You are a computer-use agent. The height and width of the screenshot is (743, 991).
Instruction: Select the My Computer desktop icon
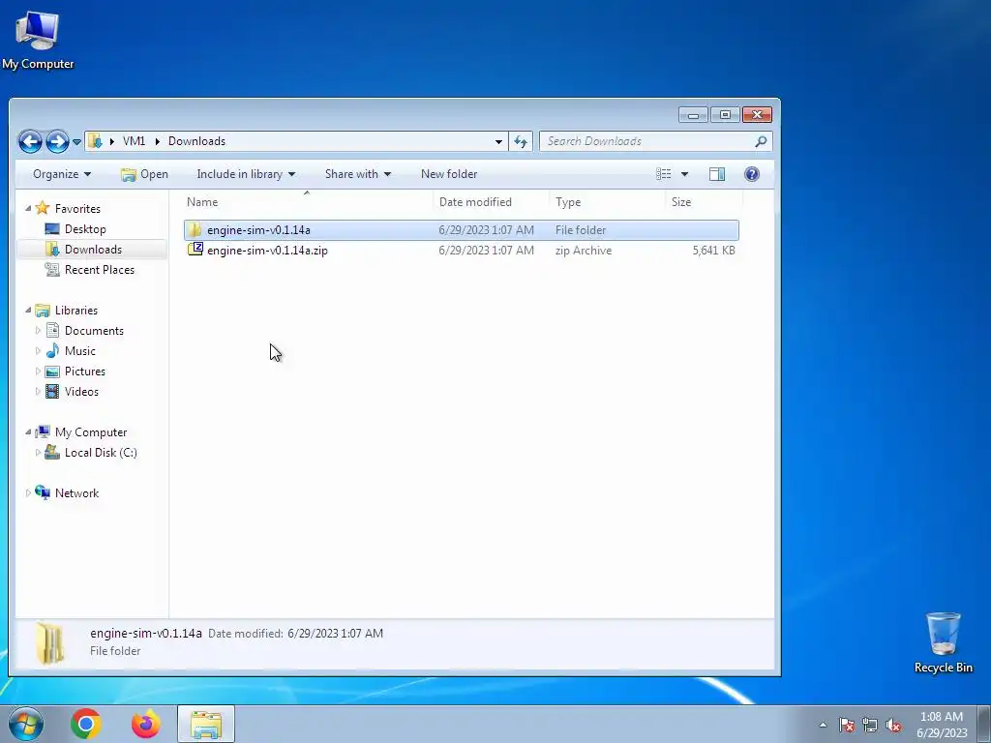38,39
